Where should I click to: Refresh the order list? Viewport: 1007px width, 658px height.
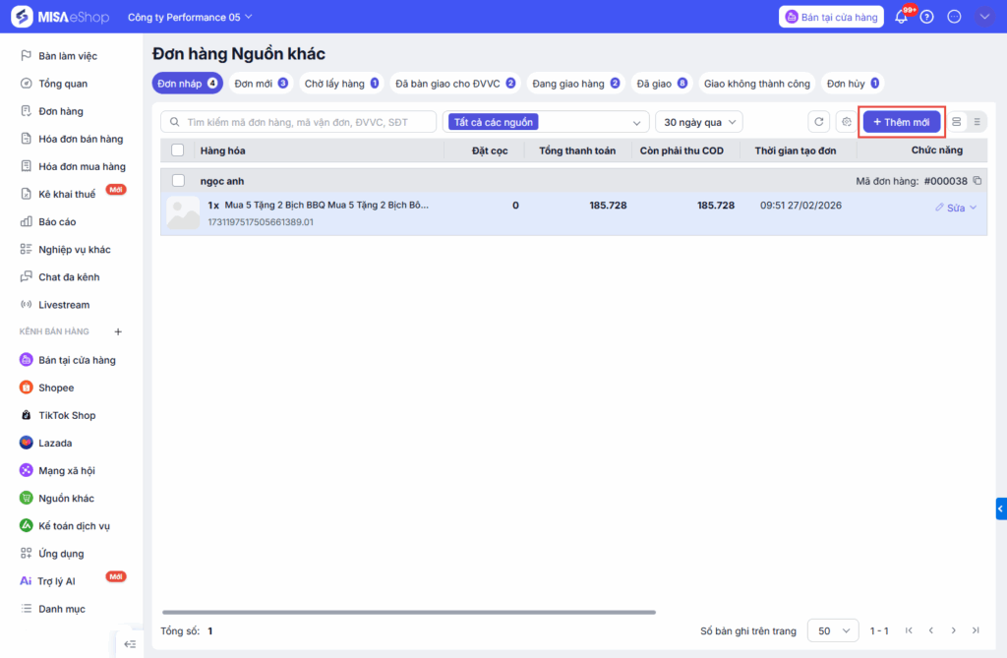coord(818,122)
